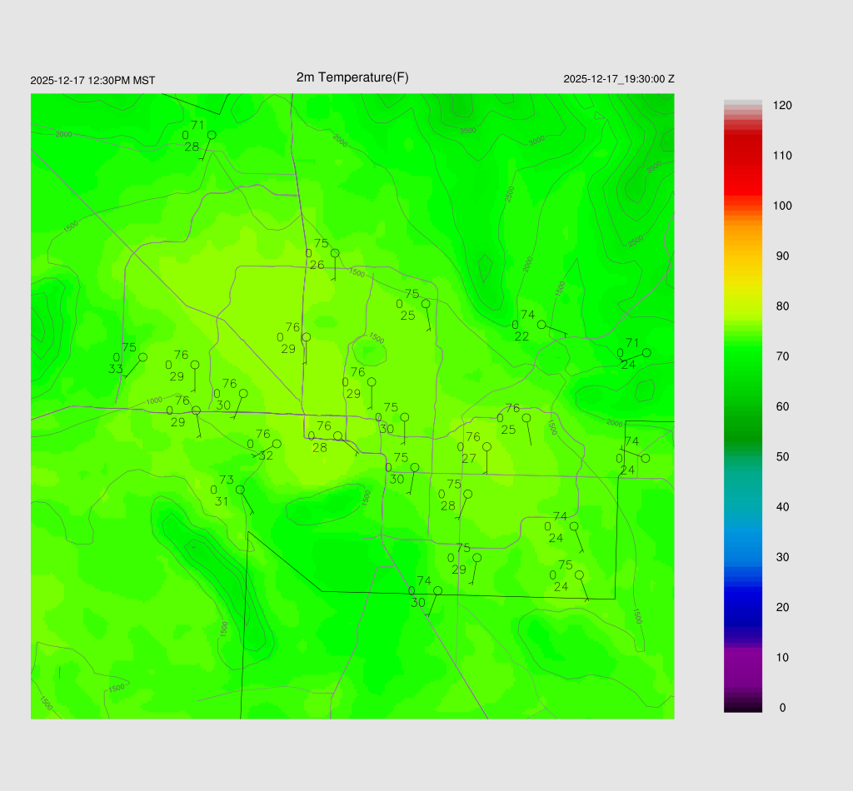This screenshot has width=853, height=791.
Task: Click station marker with 74 and 22
Action: click(x=541, y=325)
